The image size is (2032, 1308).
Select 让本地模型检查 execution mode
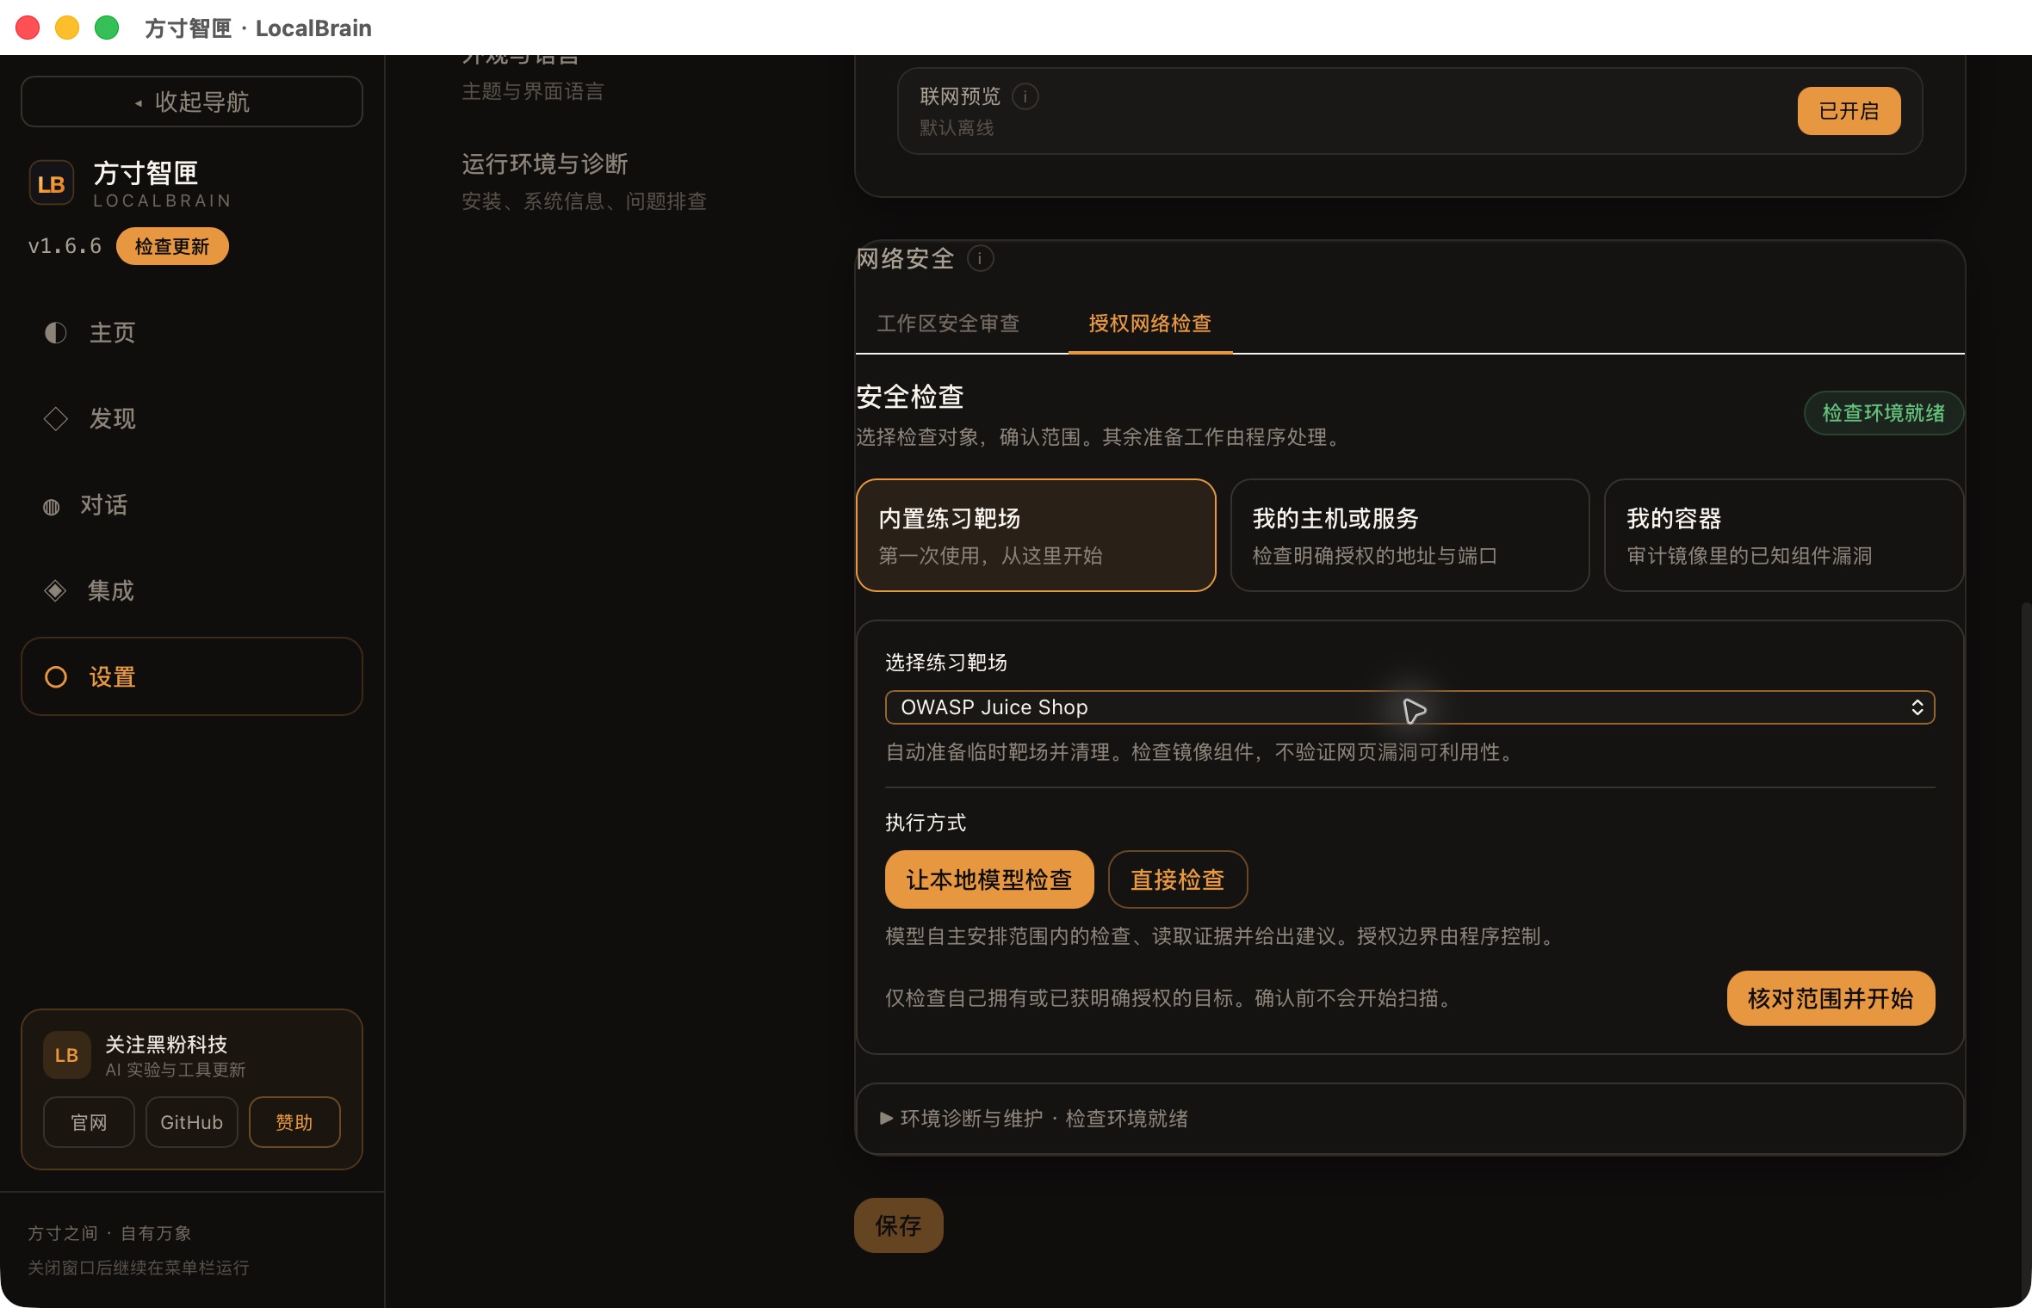pyautogui.click(x=988, y=879)
